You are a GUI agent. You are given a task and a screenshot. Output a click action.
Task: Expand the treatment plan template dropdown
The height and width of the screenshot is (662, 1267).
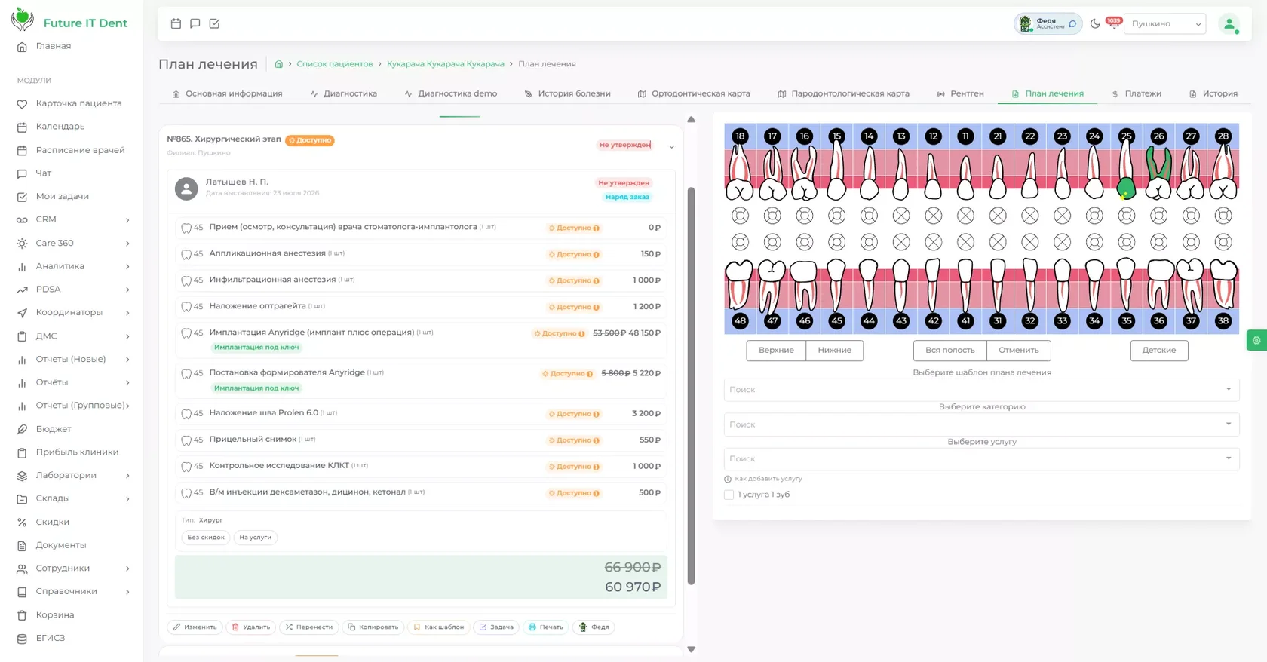tap(981, 390)
